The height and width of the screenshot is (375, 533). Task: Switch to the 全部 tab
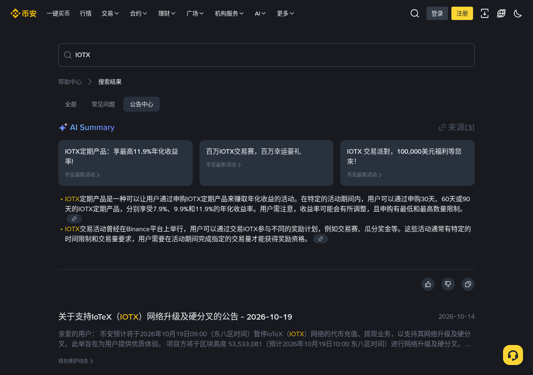pos(71,104)
